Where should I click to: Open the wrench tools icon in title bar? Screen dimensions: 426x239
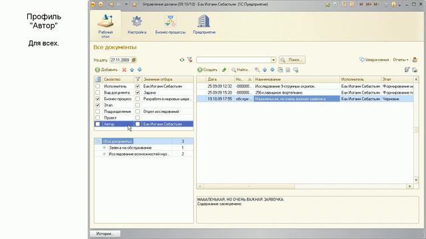[386, 5]
